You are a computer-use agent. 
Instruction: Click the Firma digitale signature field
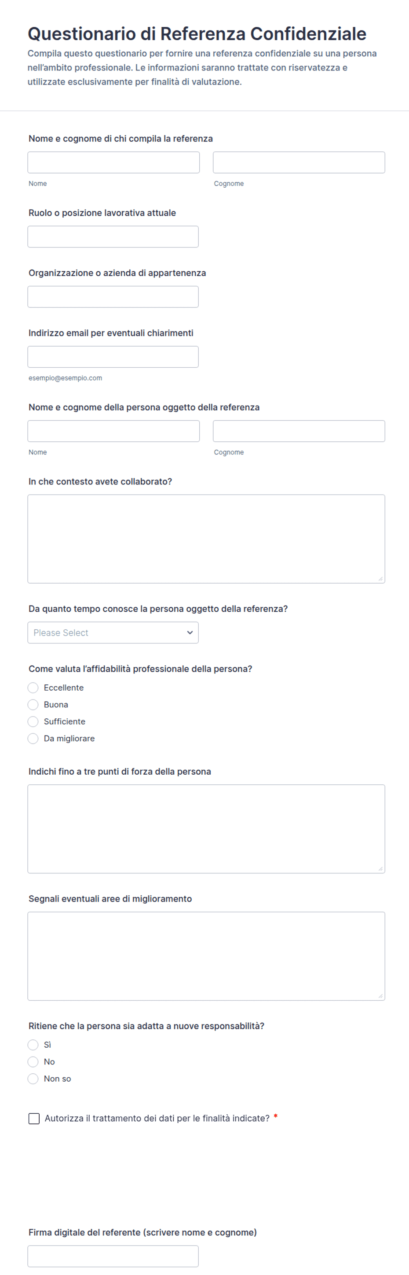coord(113,1256)
